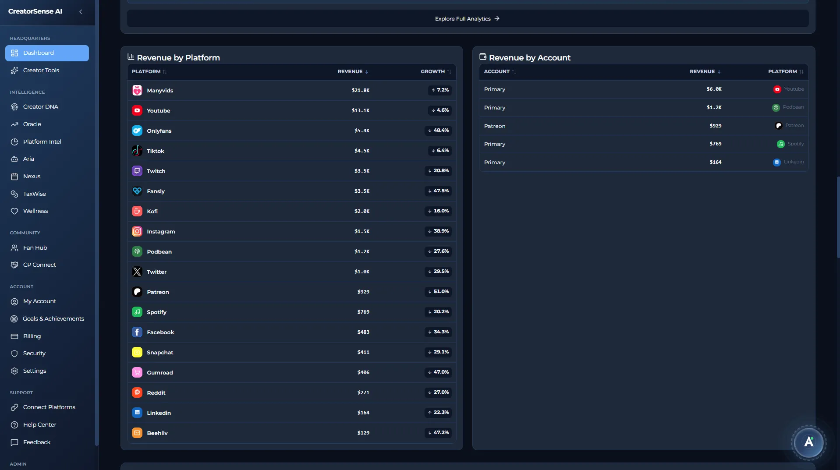
Task: Select the Oracle sidebar icon
Action: 14,124
